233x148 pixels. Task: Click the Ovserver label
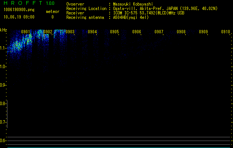[75, 4]
